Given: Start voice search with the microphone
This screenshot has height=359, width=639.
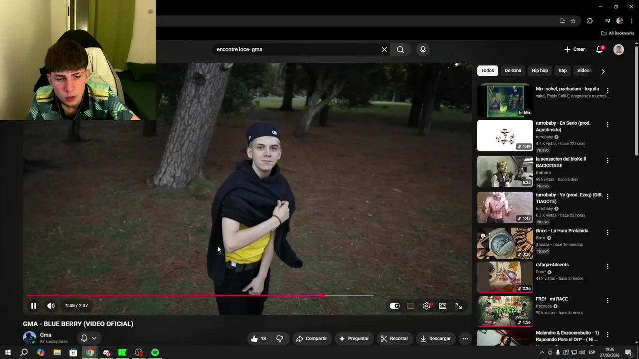Looking at the screenshot, I should [423, 49].
